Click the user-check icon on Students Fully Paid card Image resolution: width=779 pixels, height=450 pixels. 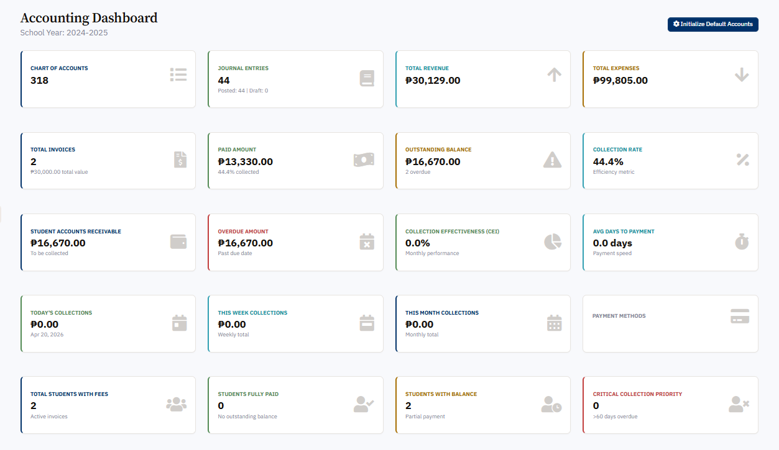(364, 404)
